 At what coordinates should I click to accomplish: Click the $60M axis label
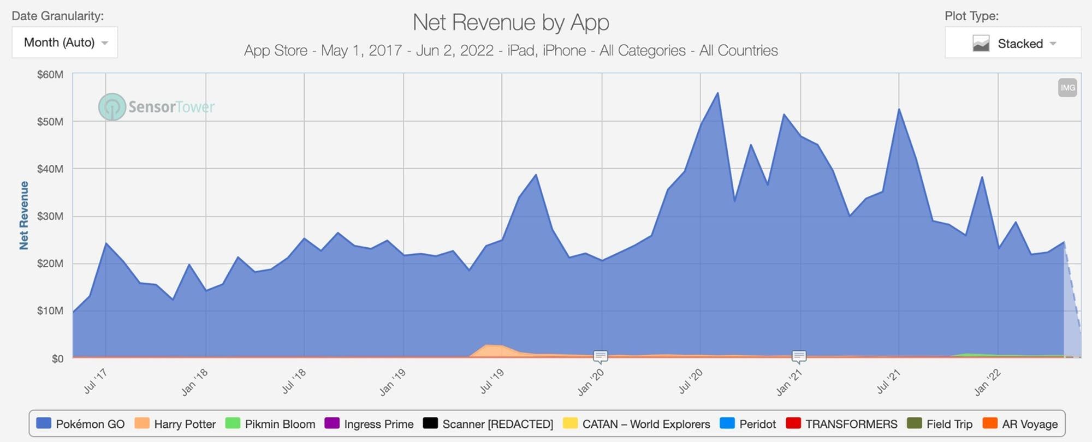coord(50,75)
